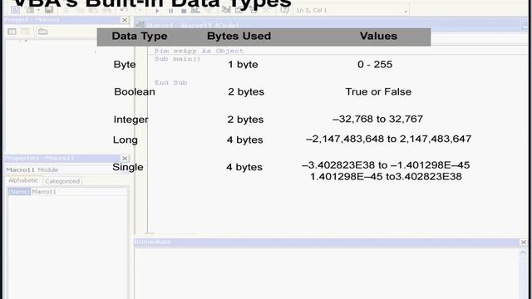Viewport: 532px width, 299px height.
Task: Click the Immediate window scroll-up arrow
Action: tap(523, 252)
